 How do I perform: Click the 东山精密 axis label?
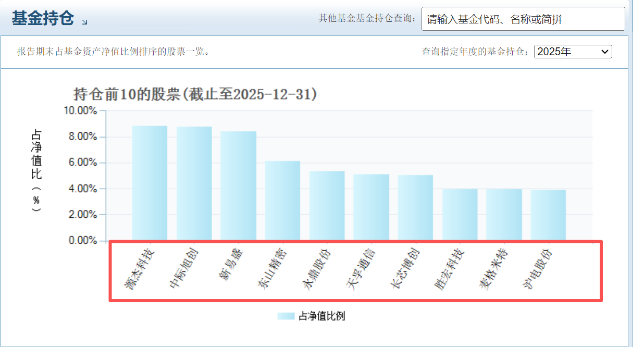(x=271, y=269)
